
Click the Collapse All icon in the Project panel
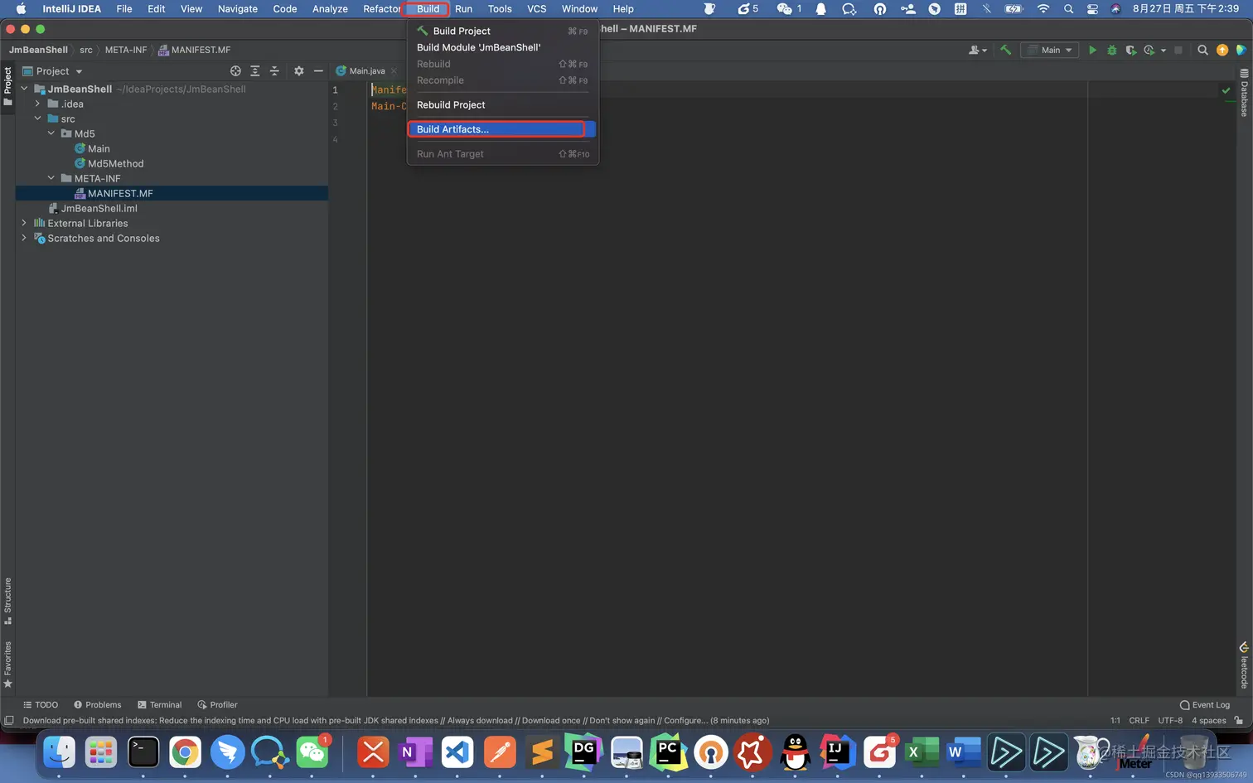tap(274, 71)
